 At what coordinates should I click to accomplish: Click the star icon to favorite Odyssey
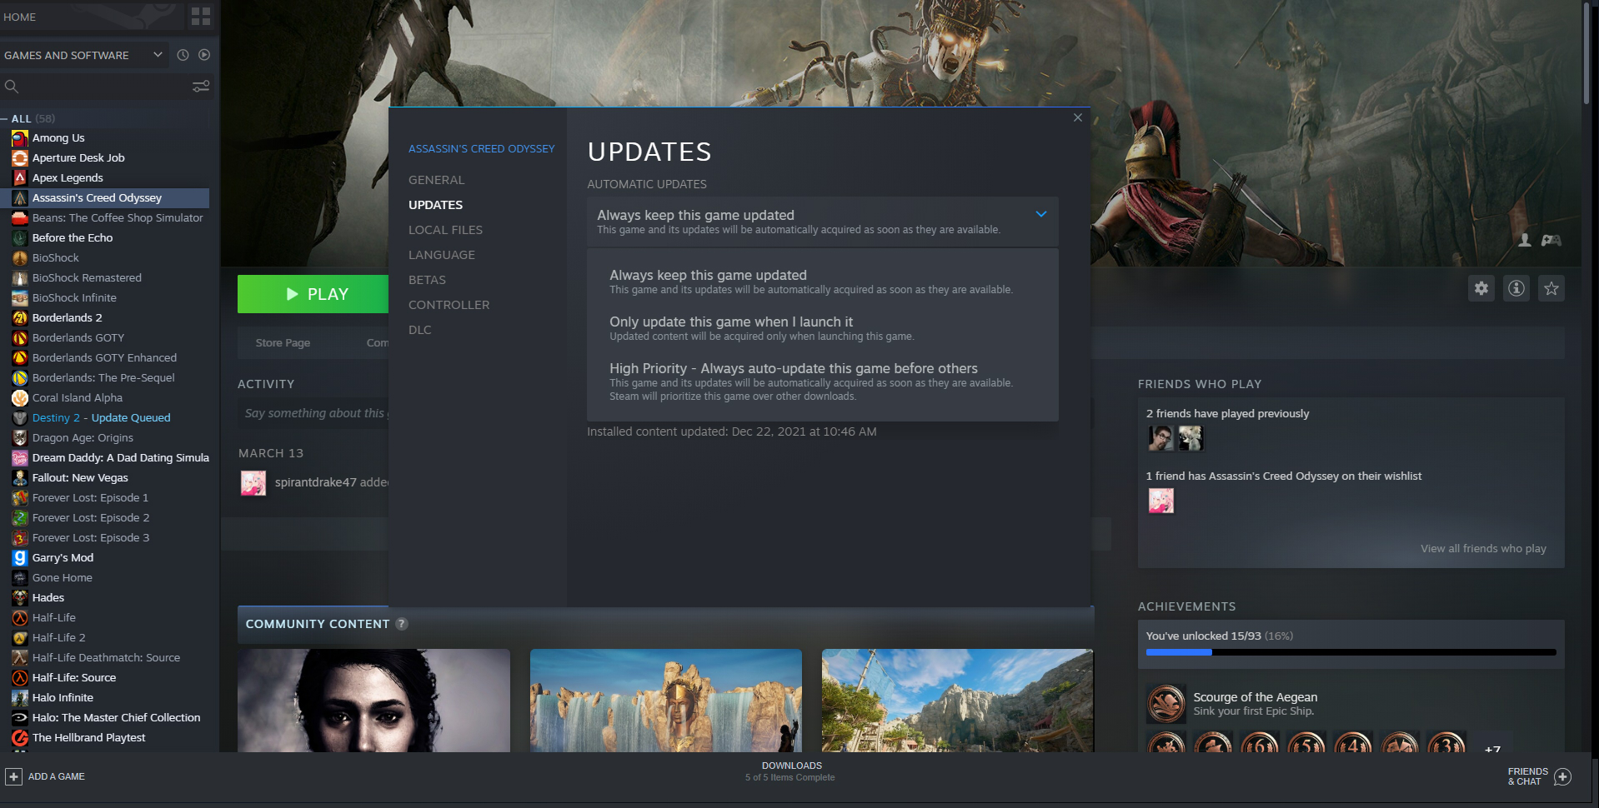1551,288
